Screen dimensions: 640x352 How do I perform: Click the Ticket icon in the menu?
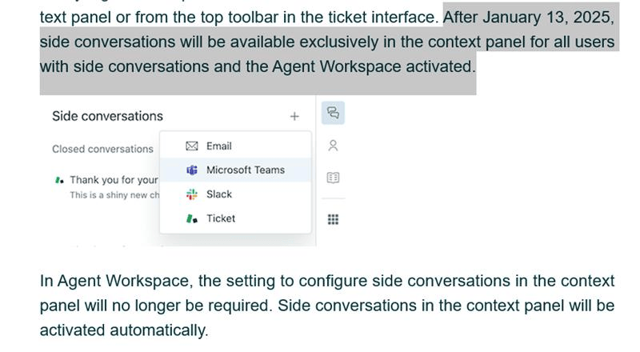[192, 218]
